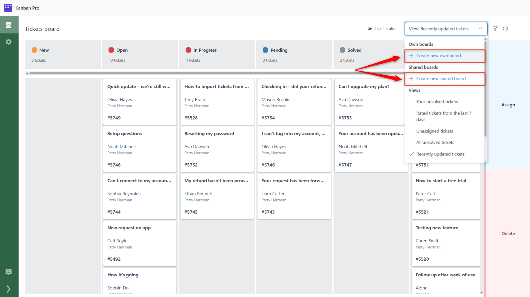This screenshot has height=297, width=530.
Task: Click the funnel filter icon top right
Action: (495, 28)
